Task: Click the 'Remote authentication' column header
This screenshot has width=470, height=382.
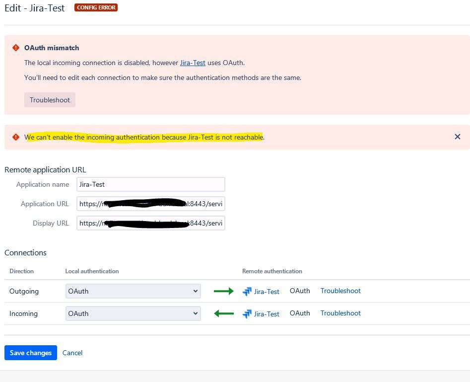Action: 272,271
